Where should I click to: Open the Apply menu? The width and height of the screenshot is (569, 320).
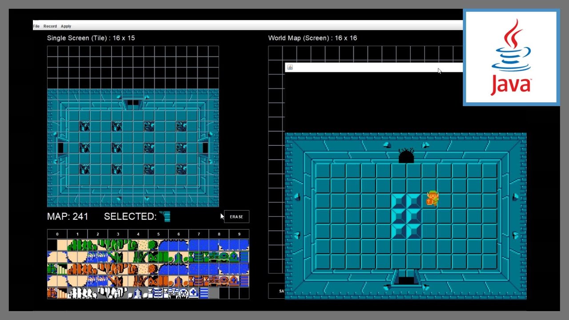click(x=66, y=26)
